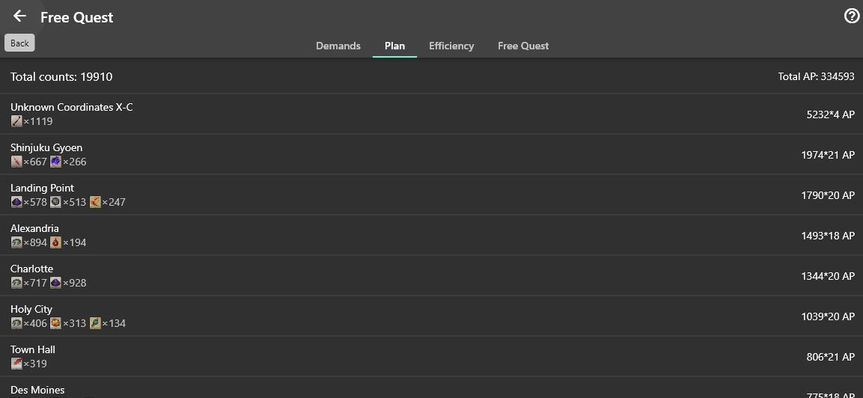Click the ×266 item icon in Shinjuku Gyoen
This screenshot has width=863, height=398.
click(x=55, y=162)
